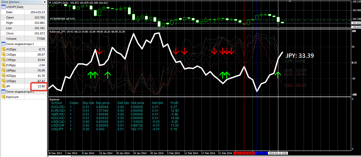This screenshot has height=157, width=361.
Task: Click the 105.53 price scale label
Action: click(356, 2)
